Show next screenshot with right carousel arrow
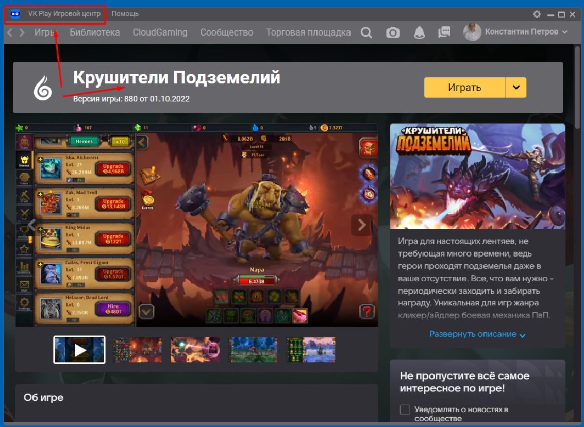The image size is (584, 427). [361, 225]
